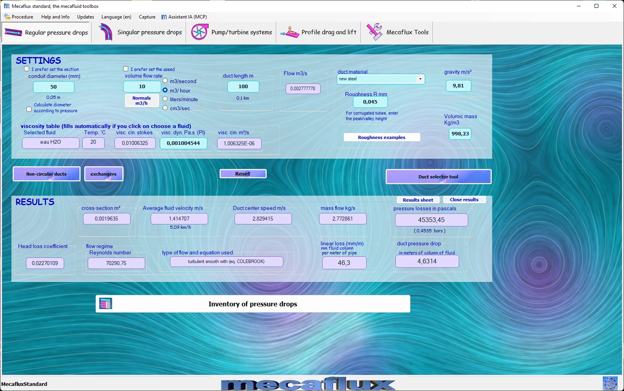Tick 'I prefer set the speed' checkbox

click(x=126, y=69)
